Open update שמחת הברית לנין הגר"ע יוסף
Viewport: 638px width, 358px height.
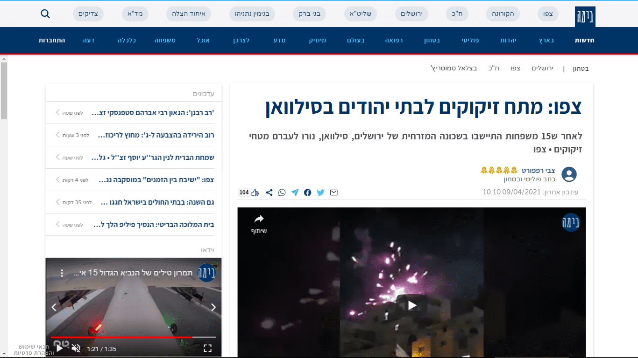coord(153,158)
